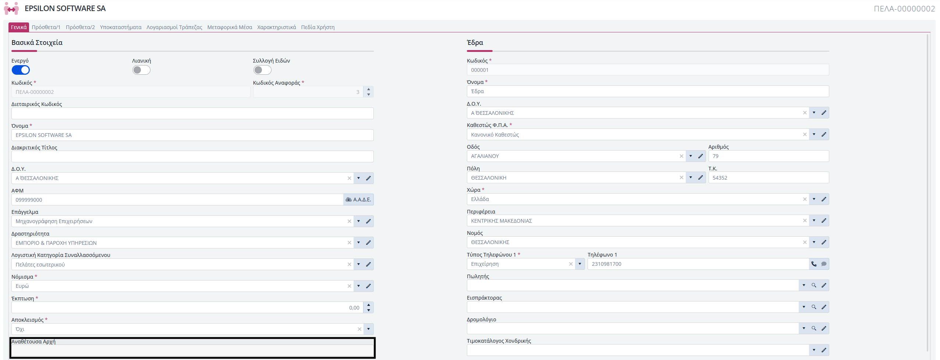Edit the Δ.Ο.Υ. entry in Βασικά Στοιχεία
The image size is (940, 360).
[x=368, y=178]
